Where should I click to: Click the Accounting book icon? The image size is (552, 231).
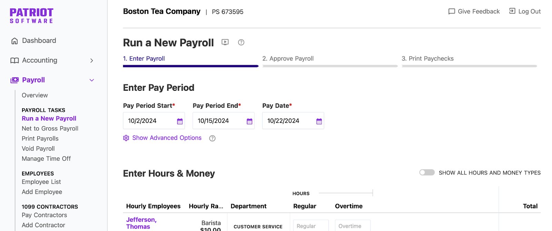click(14, 61)
